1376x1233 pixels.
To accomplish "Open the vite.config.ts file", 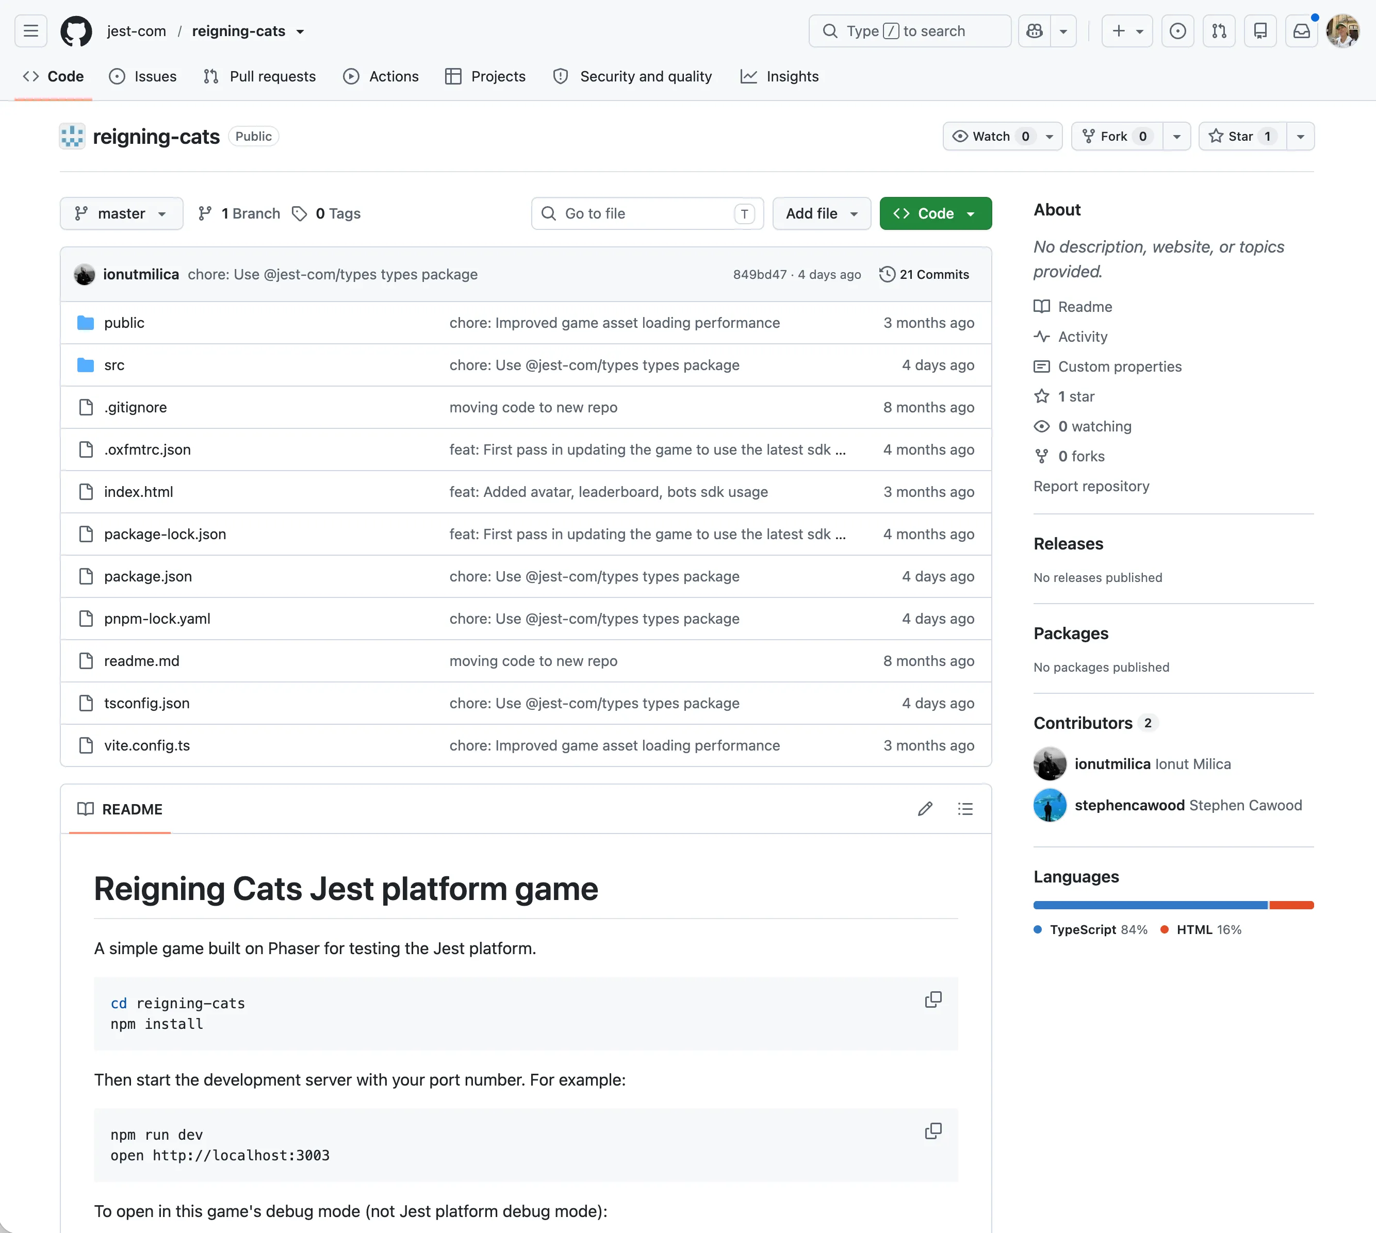I will coord(147,745).
